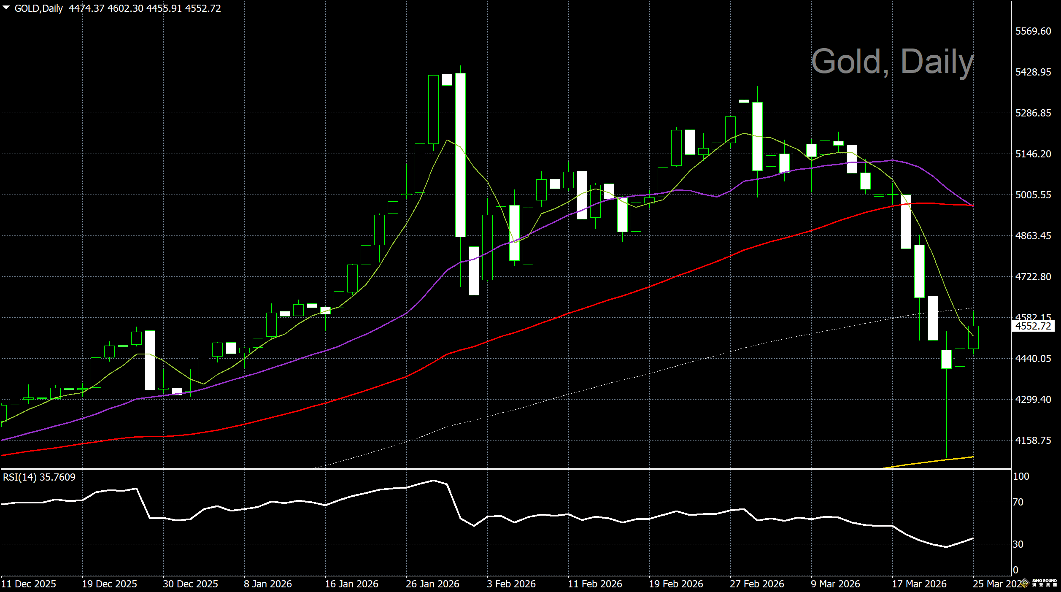Click the 3 Feb 2026 date label
Image resolution: width=1061 pixels, height=592 pixels.
pos(511,584)
